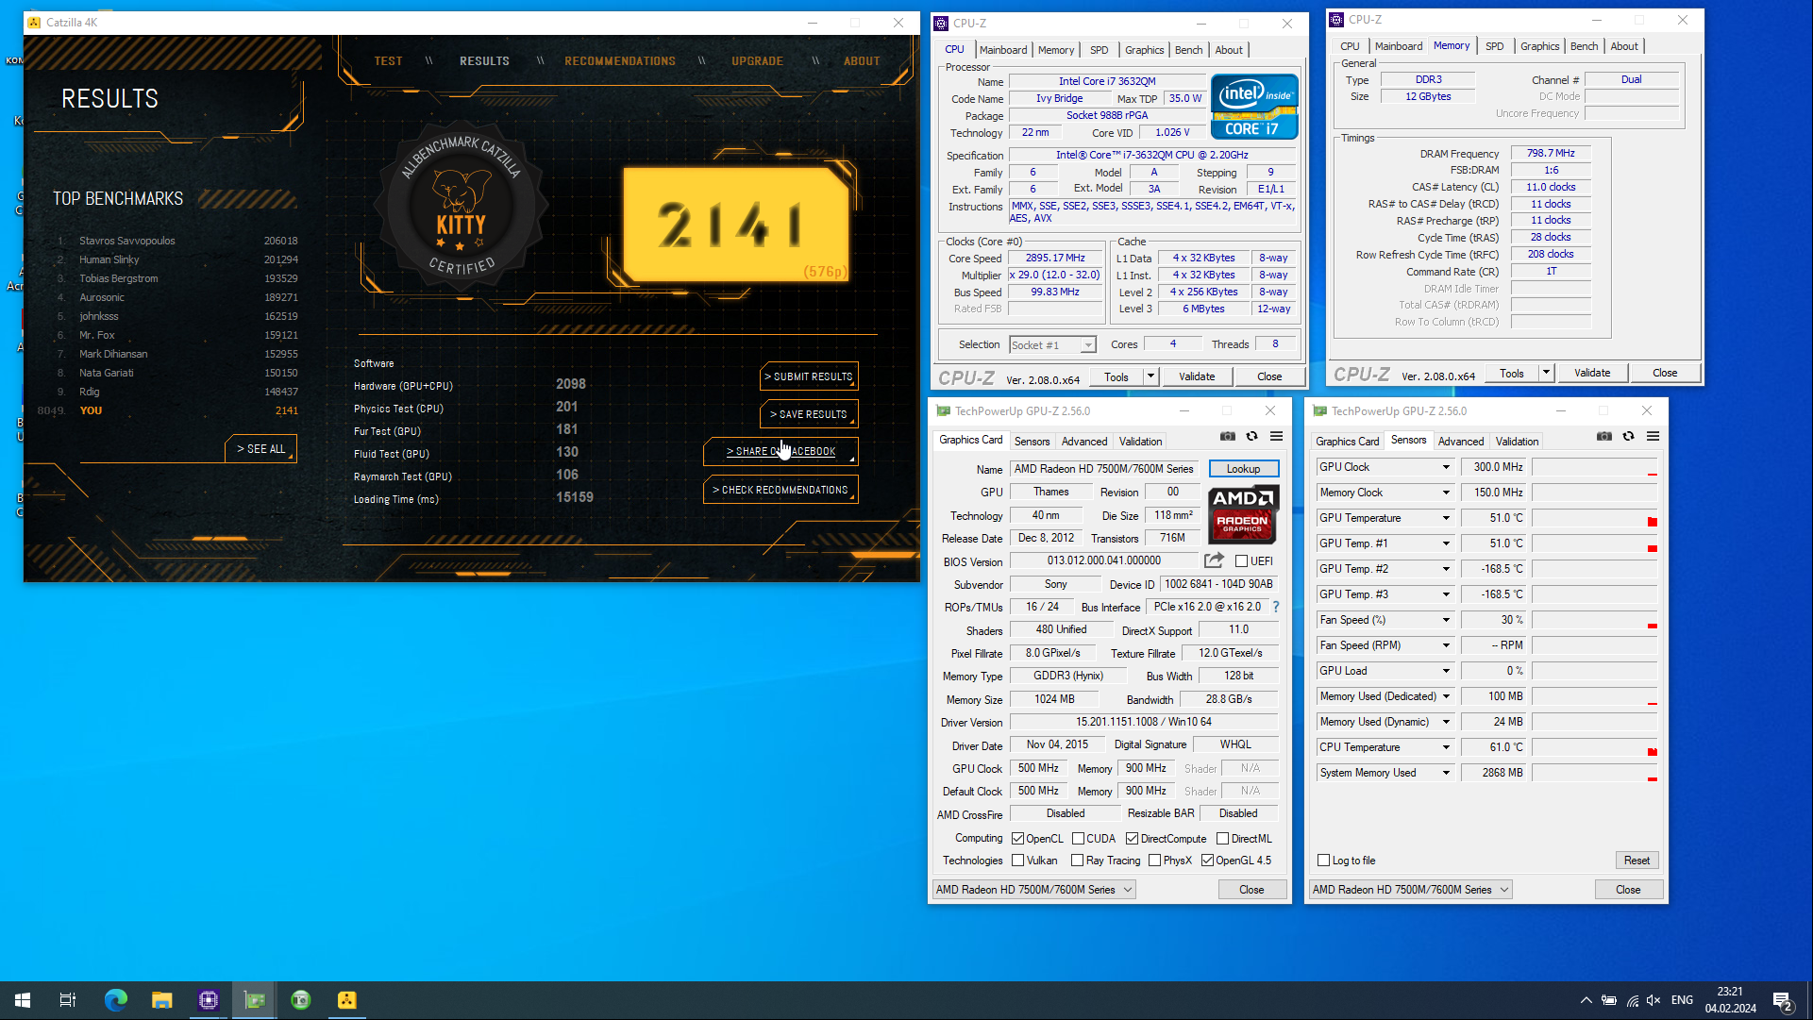
Task: Click taskbar clock showing 23:21
Action: [1730, 1000]
